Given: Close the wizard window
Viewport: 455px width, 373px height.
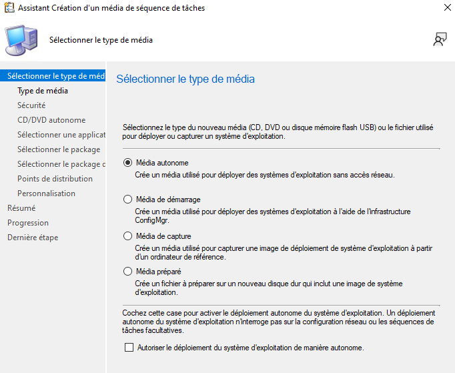Looking at the screenshot, I should [x=446, y=8].
